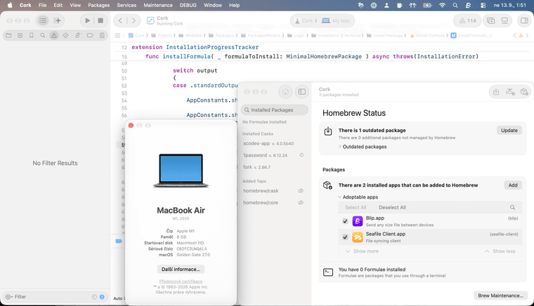Viewport: 534px width, 306px height.
Task: Open the Report navigator in Xcode
Action: [x=102, y=35]
